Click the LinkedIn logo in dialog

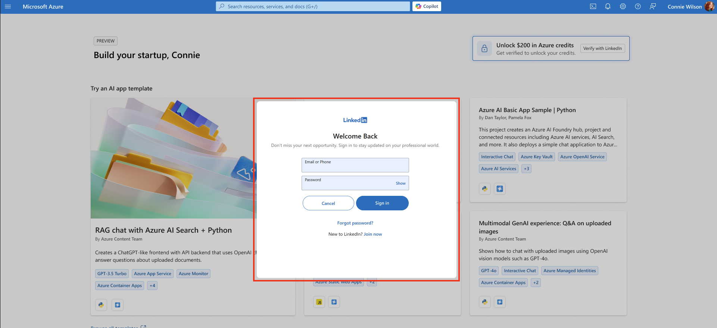tap(355, 120)
